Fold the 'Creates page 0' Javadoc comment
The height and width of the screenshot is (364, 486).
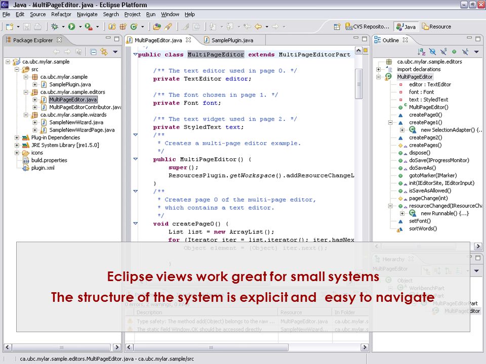136,191
